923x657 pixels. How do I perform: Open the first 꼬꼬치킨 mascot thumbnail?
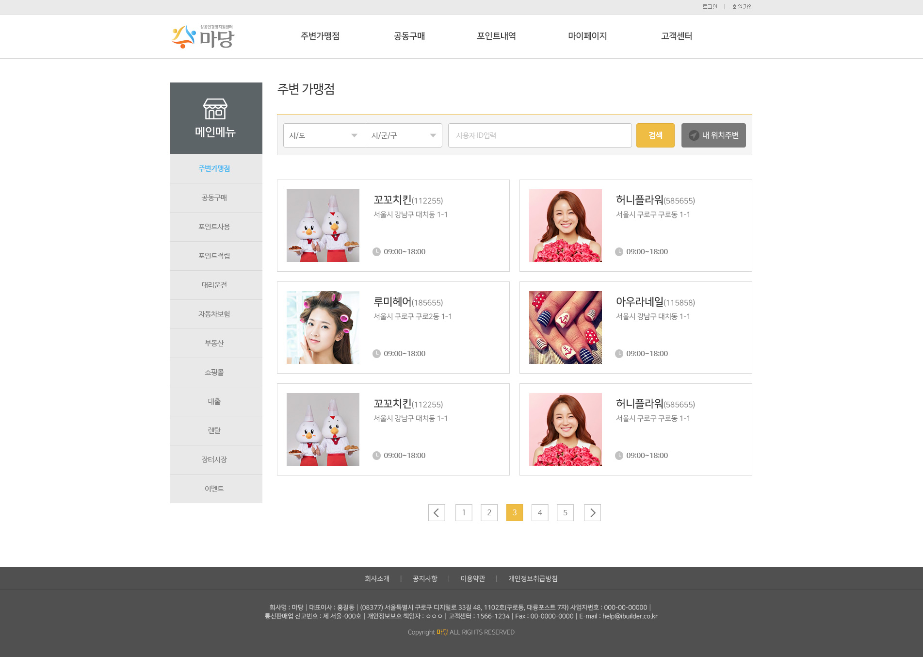(323, 226)
